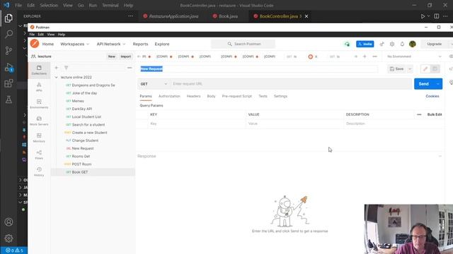Open the tab overflow three-dots menu
Viewport: 453px width, 254px height.
coord(374,56)
